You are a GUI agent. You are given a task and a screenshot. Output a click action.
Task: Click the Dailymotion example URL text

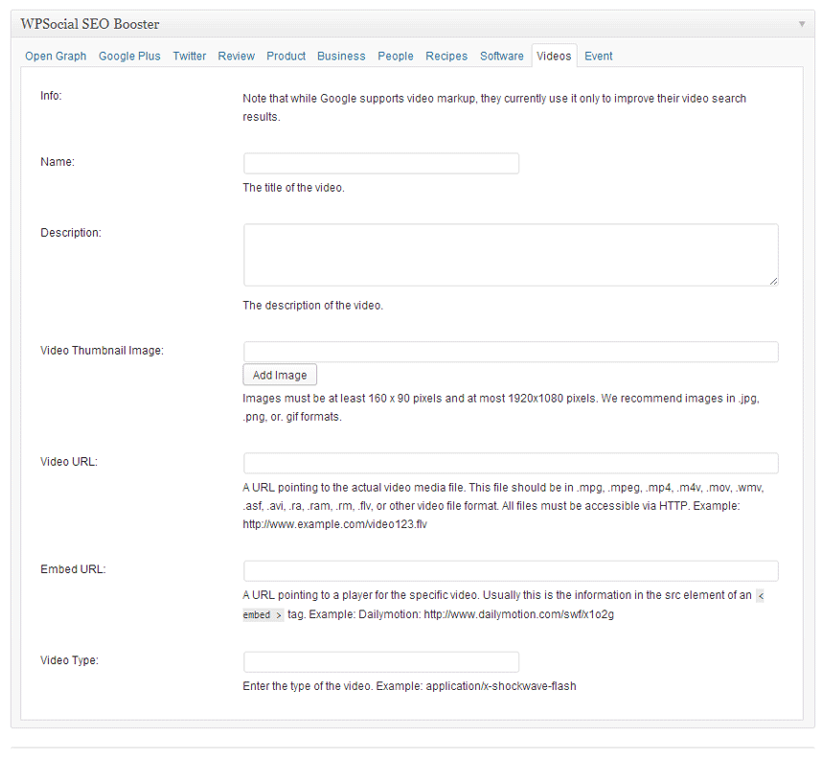point(518,614)
